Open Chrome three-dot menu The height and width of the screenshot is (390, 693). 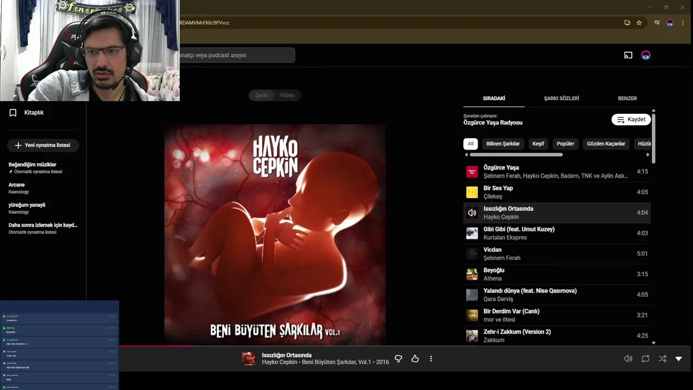(683, 23)
